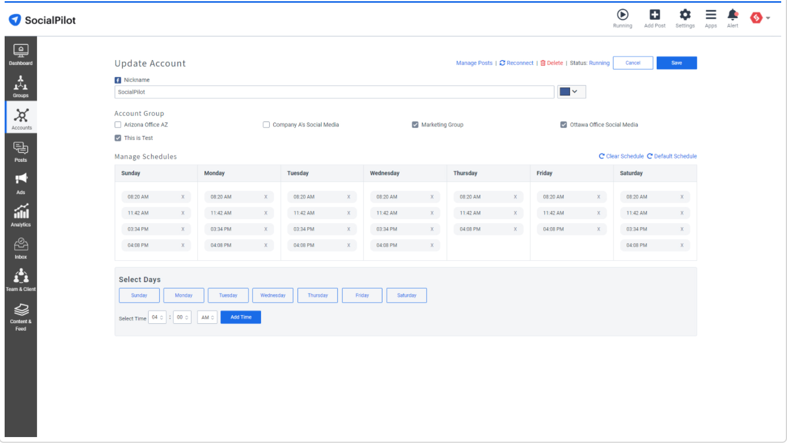Toggle the Company A's Social Media checkbox

[266, 125]
